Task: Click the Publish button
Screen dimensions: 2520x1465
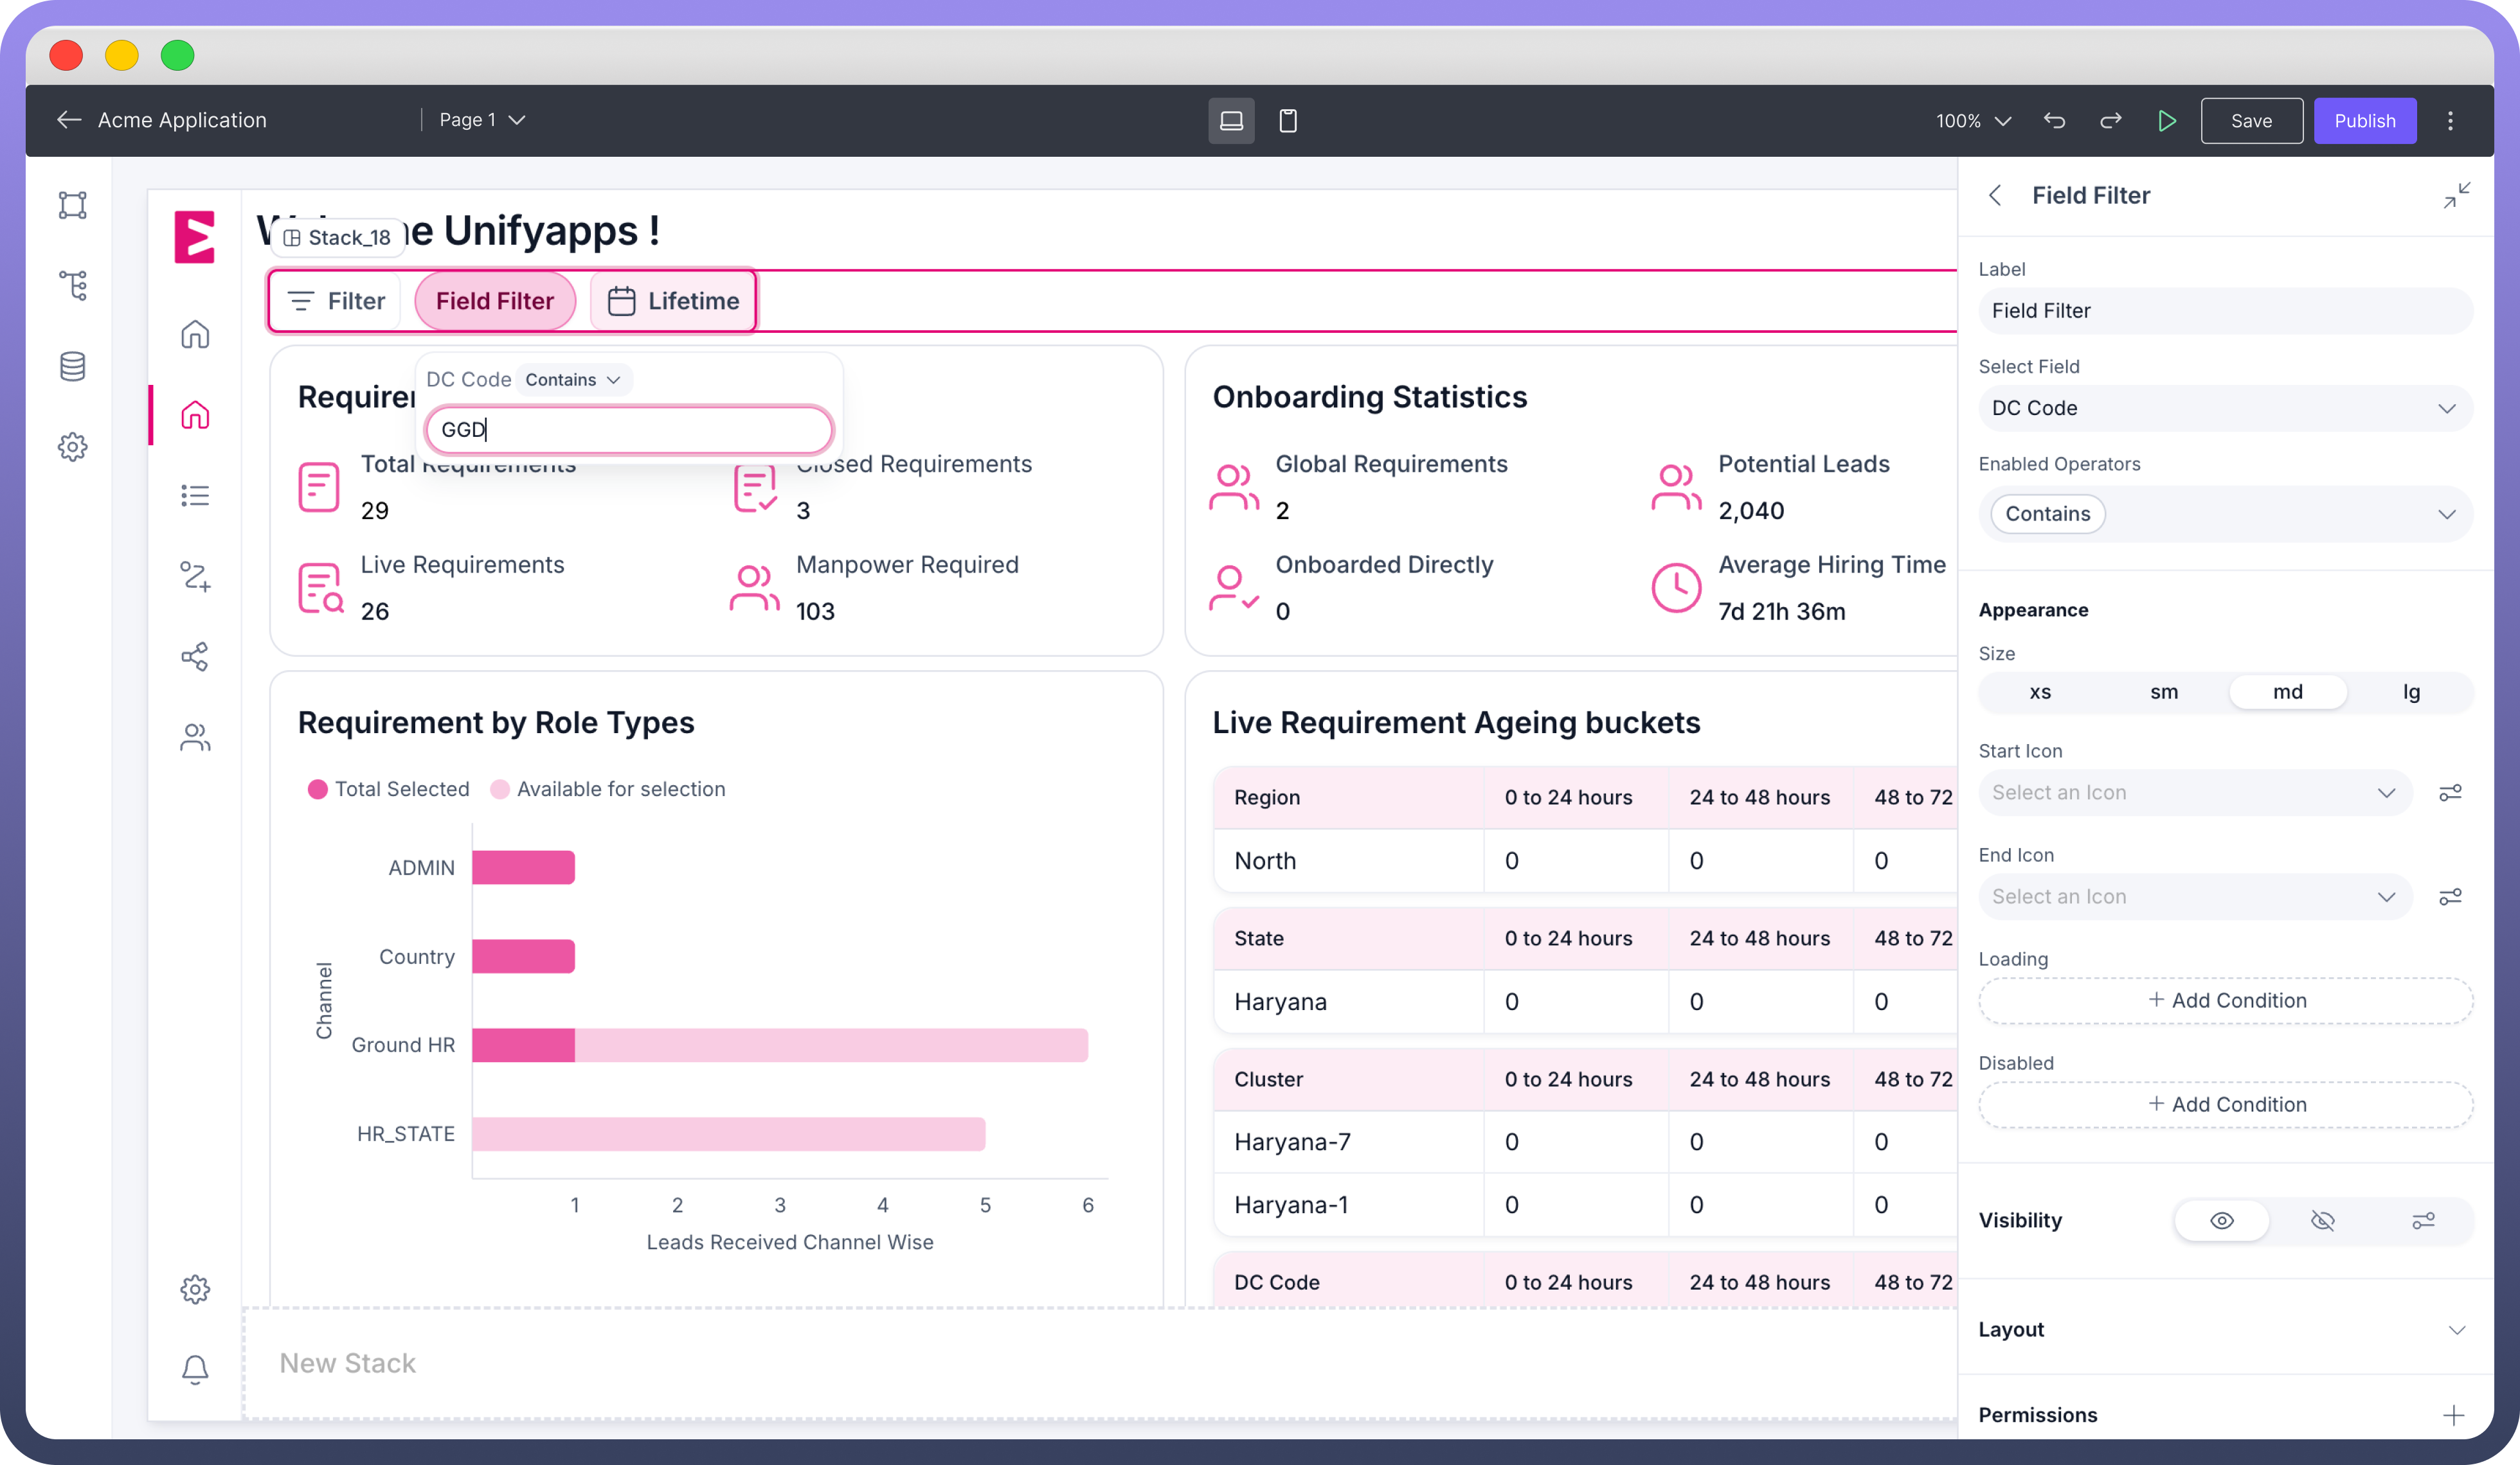Action: click(x=2364, y=121)
